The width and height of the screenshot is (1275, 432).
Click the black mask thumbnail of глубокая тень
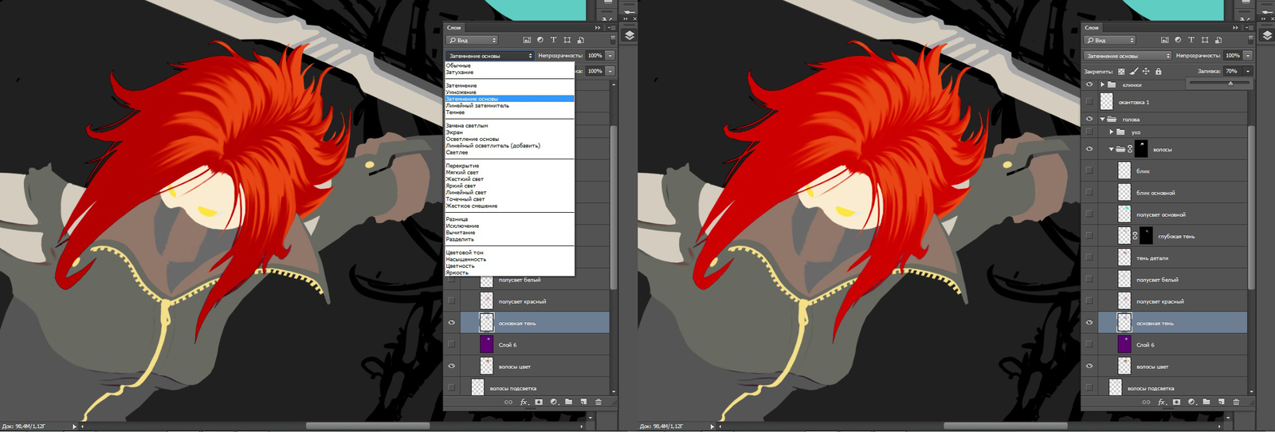1146,236
